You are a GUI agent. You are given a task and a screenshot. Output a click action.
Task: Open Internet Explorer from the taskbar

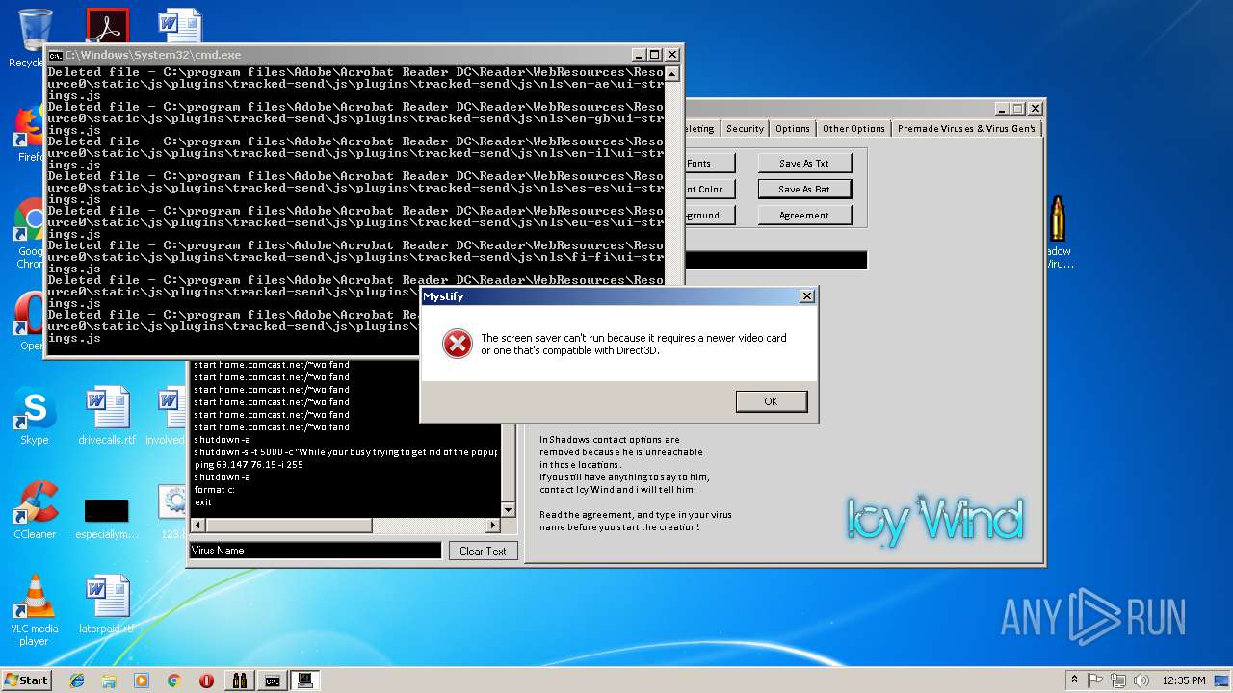77,680
